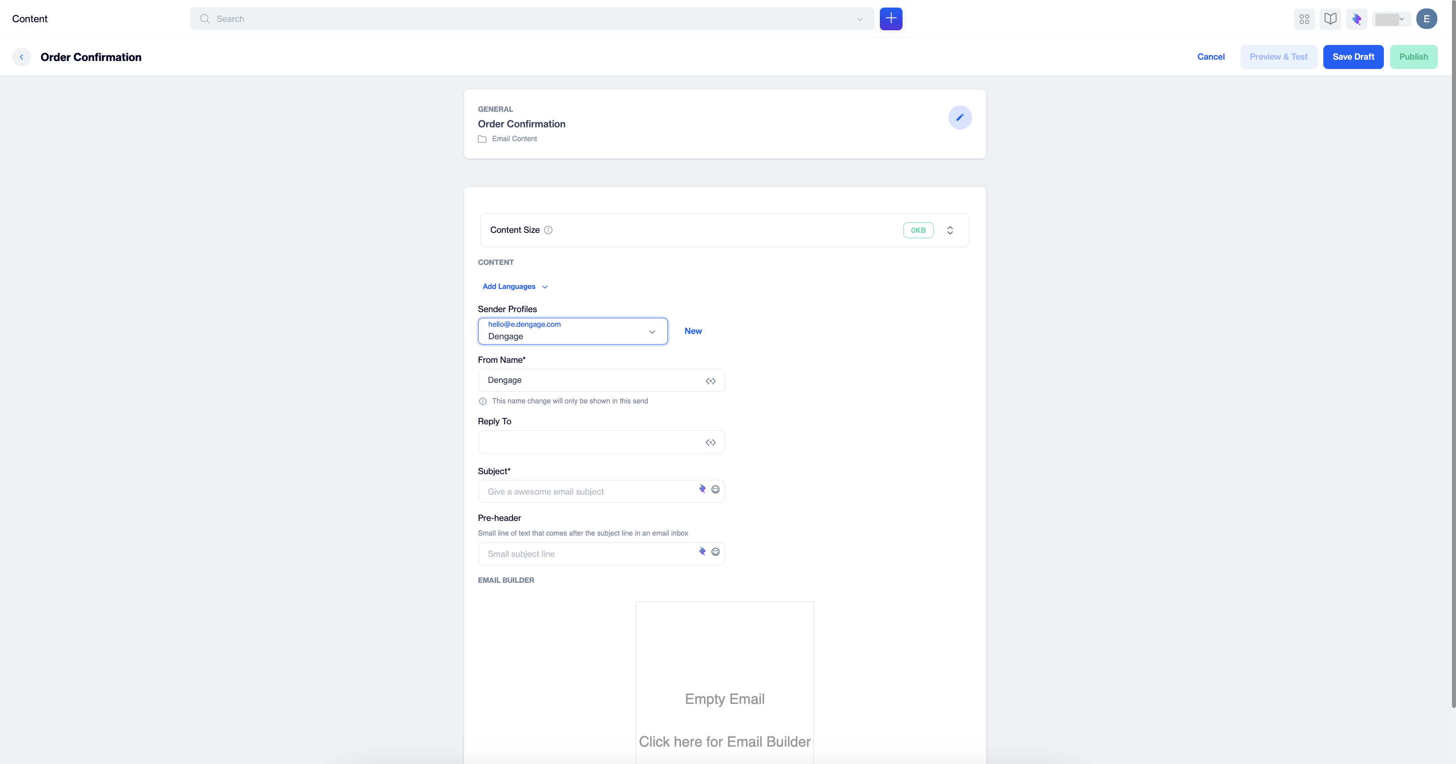Open the user avatar E menu
1456x764 pixels.
[x=1426, y=19]
